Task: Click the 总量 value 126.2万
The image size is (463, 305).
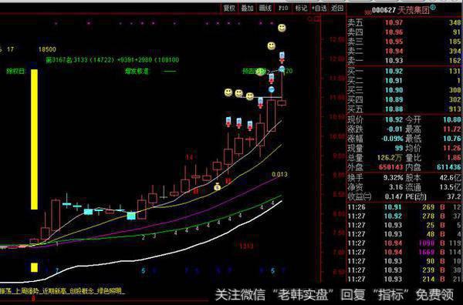Action: click(390, 158)
